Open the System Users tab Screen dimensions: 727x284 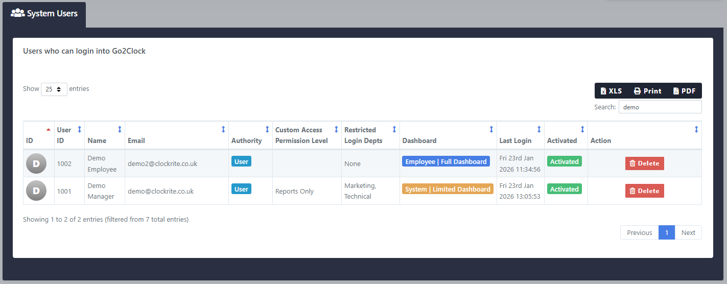44,14
